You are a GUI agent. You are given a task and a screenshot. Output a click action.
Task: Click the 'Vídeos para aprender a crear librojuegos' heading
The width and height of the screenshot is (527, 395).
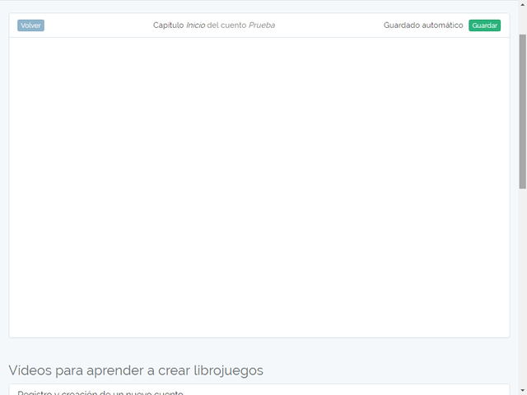[136, 370]
